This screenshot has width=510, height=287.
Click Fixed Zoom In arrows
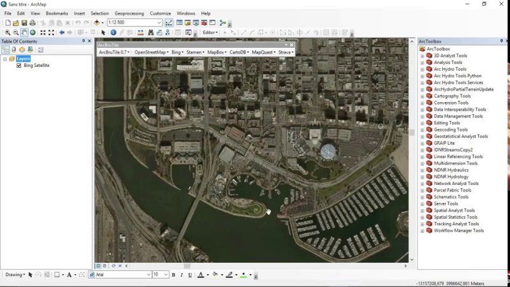(43, 33)
